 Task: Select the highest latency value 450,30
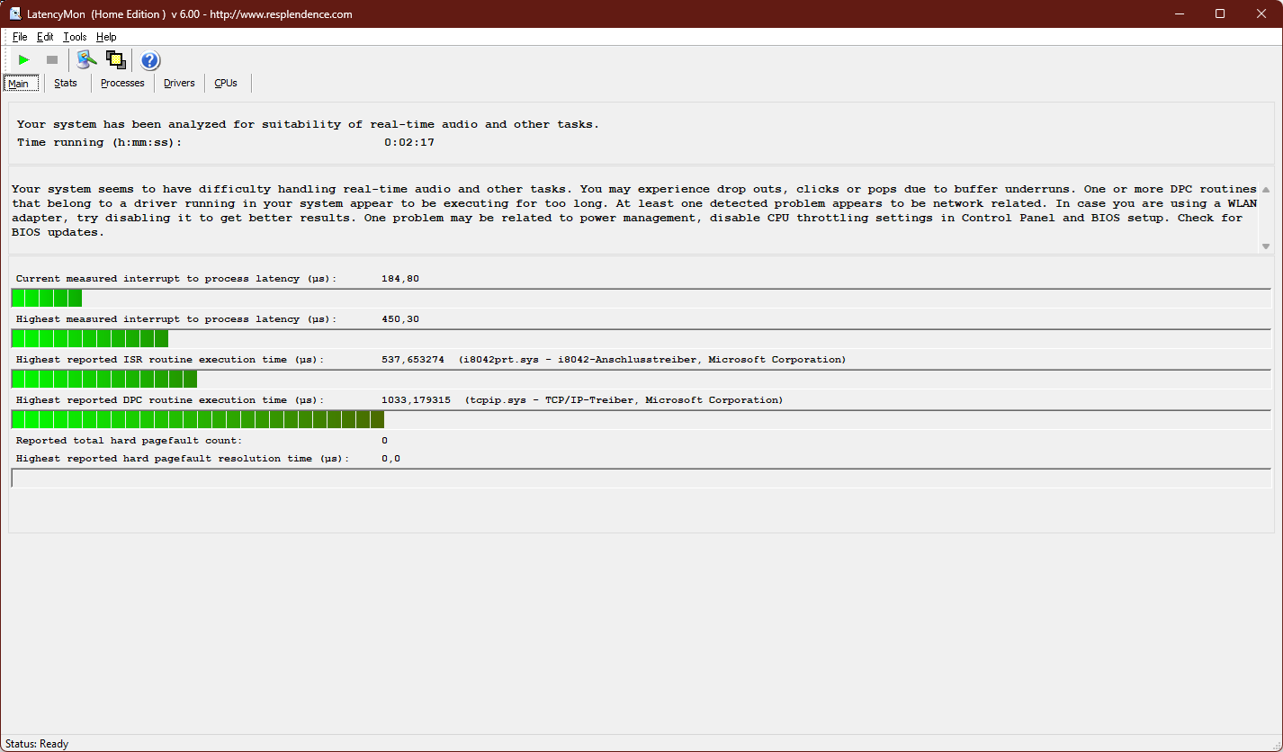pyautogui.click(x=400, y=319)
